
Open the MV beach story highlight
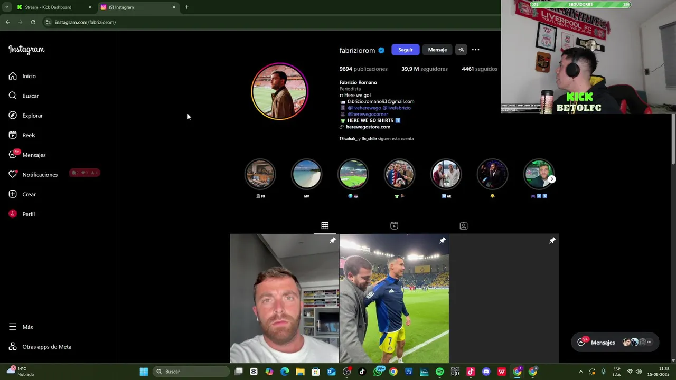(307, 175)
